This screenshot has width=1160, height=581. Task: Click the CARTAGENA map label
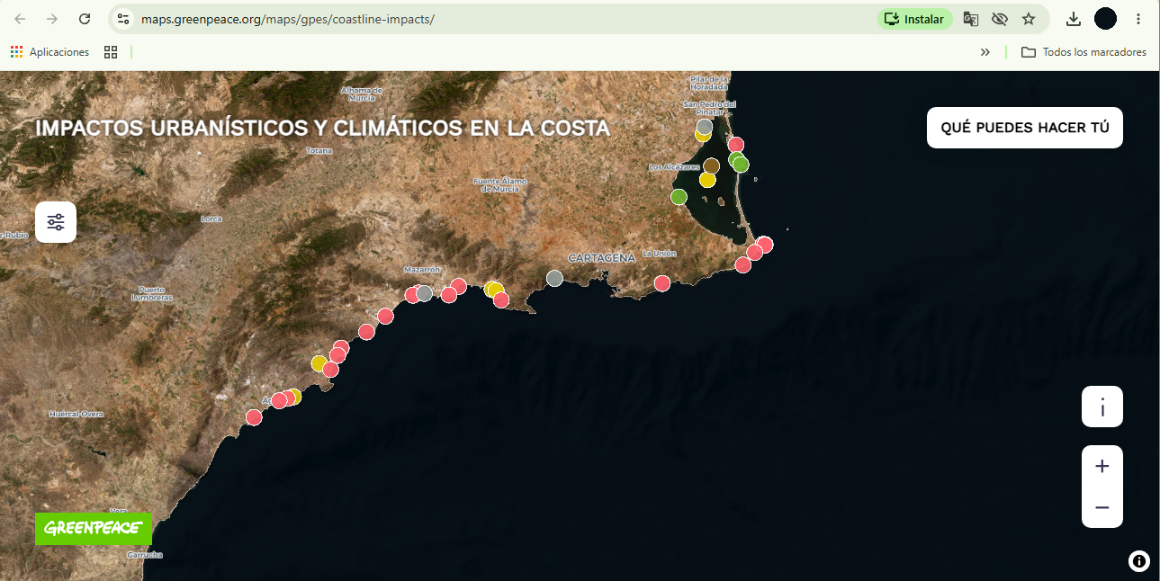click(x=601, y=258)
